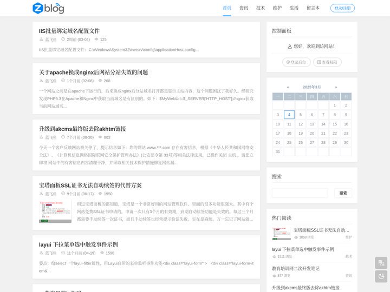Toggle night mode with the moon icon
This screenshot has height=292, width=390.
pos(381,277)
